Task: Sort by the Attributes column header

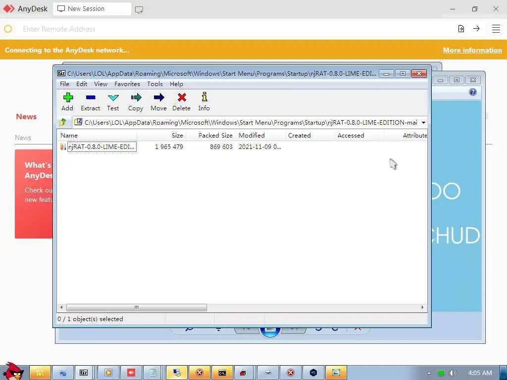Action: click(x=406, y=136)
